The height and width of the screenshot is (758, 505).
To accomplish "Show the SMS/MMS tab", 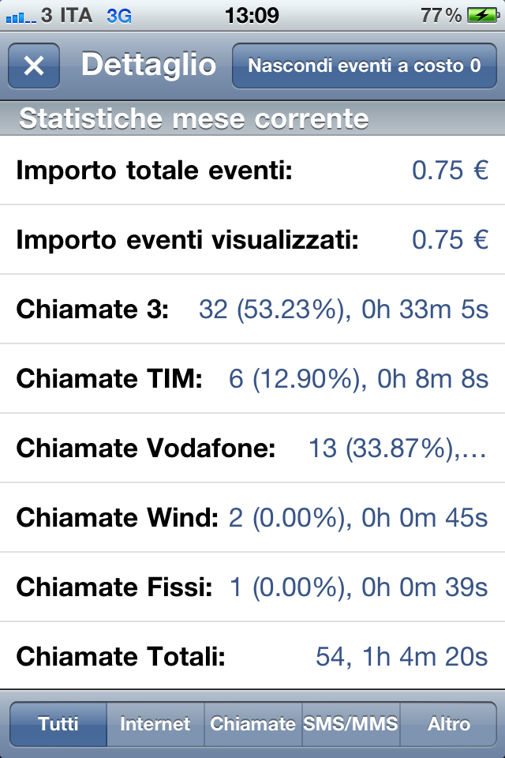I will pos(351,724).
